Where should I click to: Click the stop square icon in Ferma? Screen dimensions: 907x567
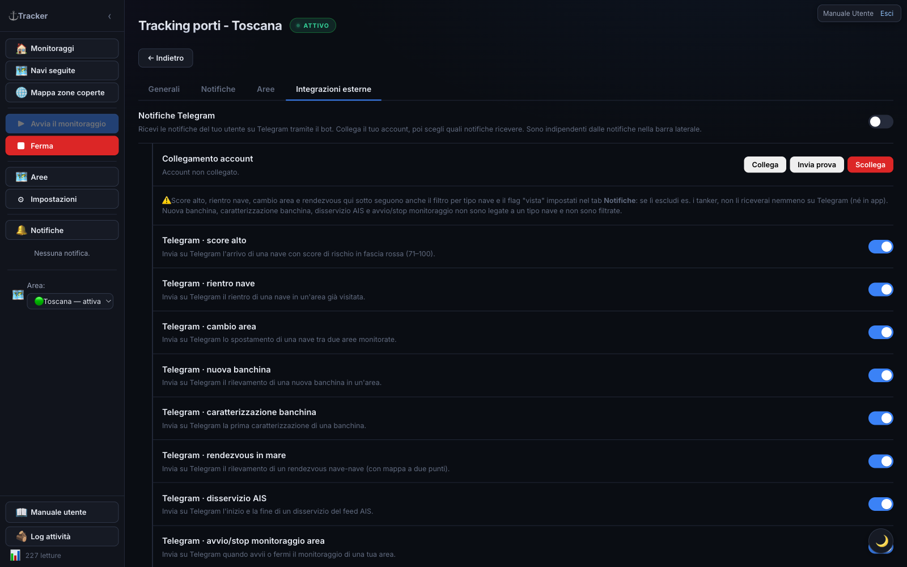coord(21,146)
